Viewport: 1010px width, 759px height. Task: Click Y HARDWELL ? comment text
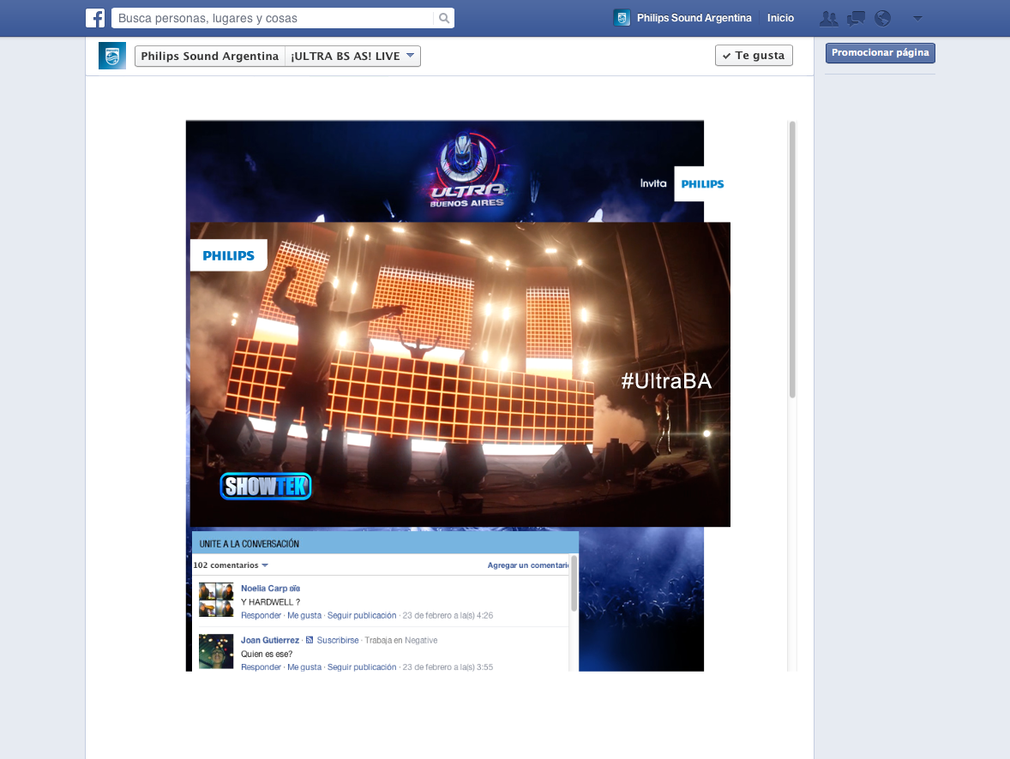(x=271, y=602)
